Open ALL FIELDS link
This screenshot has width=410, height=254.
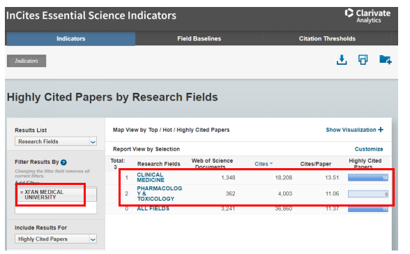pyautogui.click(x=153, y=209)
